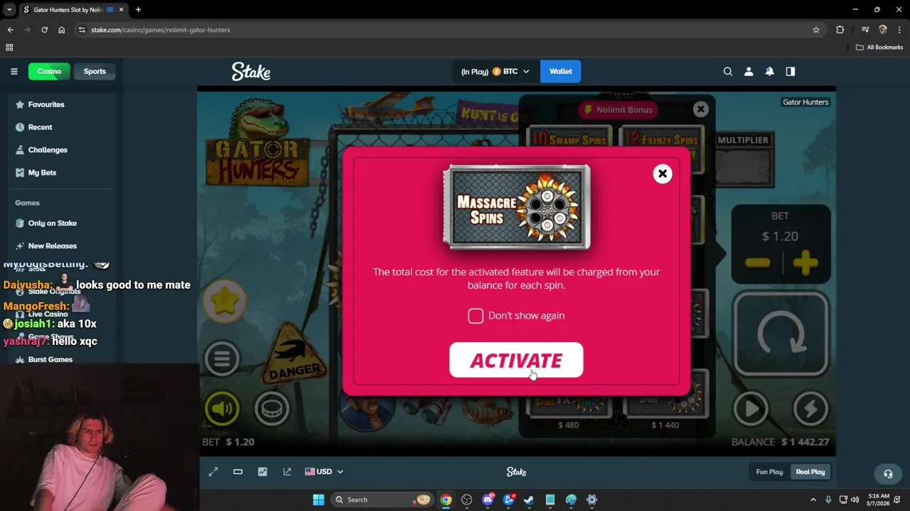The image size is (910, 511).
Task: Open the Windows Start menu
Action: coord(318,500)
